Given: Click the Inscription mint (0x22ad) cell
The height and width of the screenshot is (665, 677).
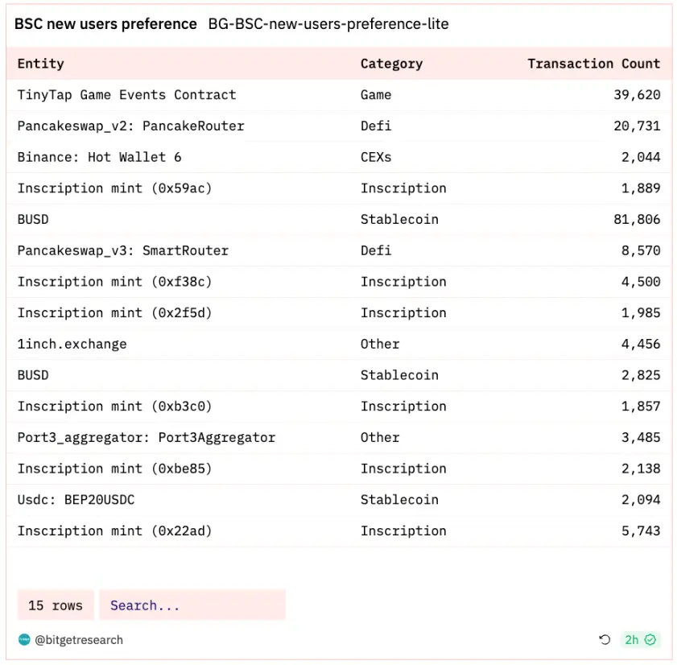Looking at the screenshot, I should tap(115, 531).
